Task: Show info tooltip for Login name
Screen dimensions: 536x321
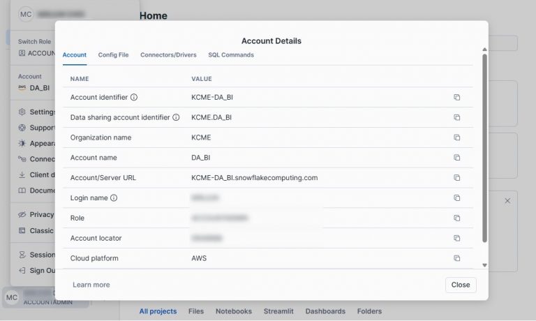Action: click(x=114, y=198)
